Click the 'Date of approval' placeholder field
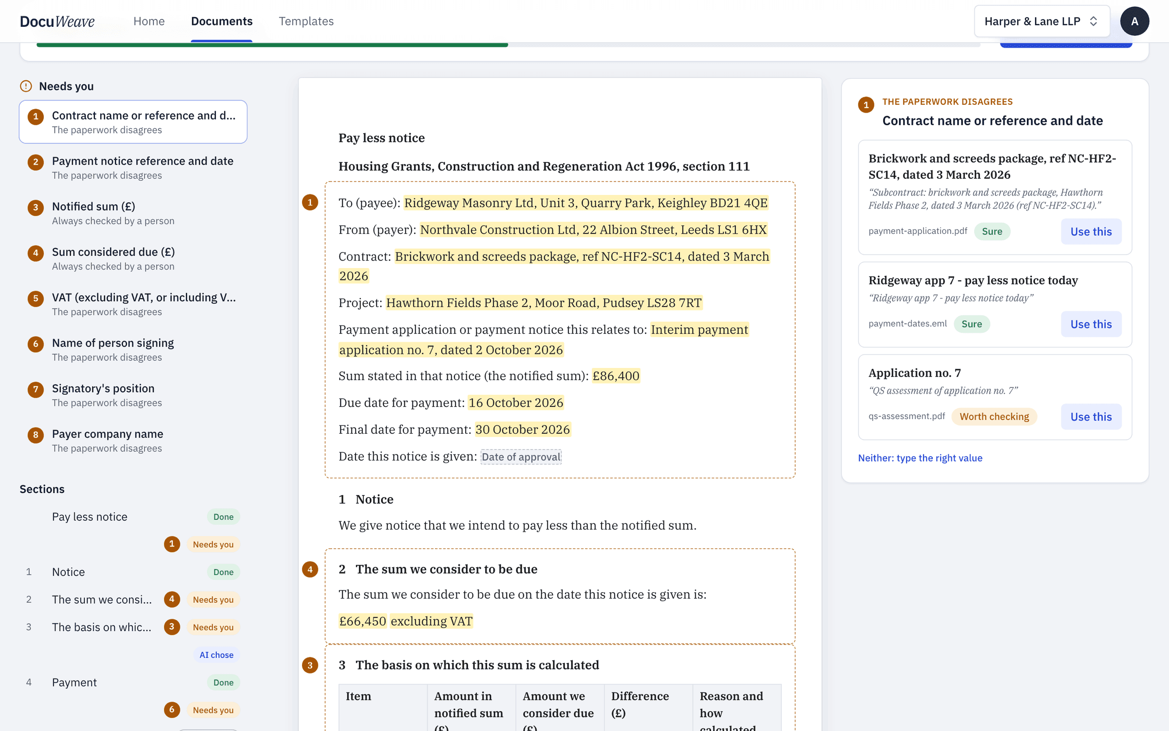The height and width of the screenshot is (731, 1169). tap(521, 457)
